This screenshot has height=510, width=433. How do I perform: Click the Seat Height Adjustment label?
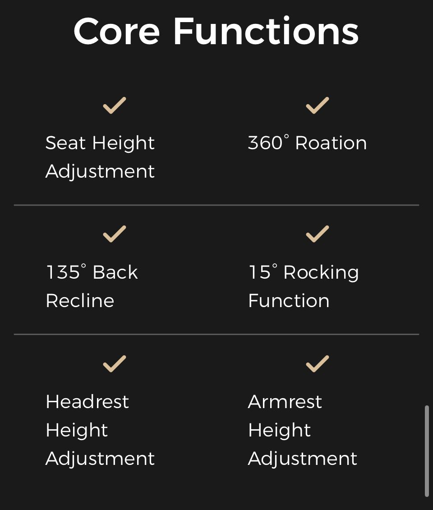(100, 157)
